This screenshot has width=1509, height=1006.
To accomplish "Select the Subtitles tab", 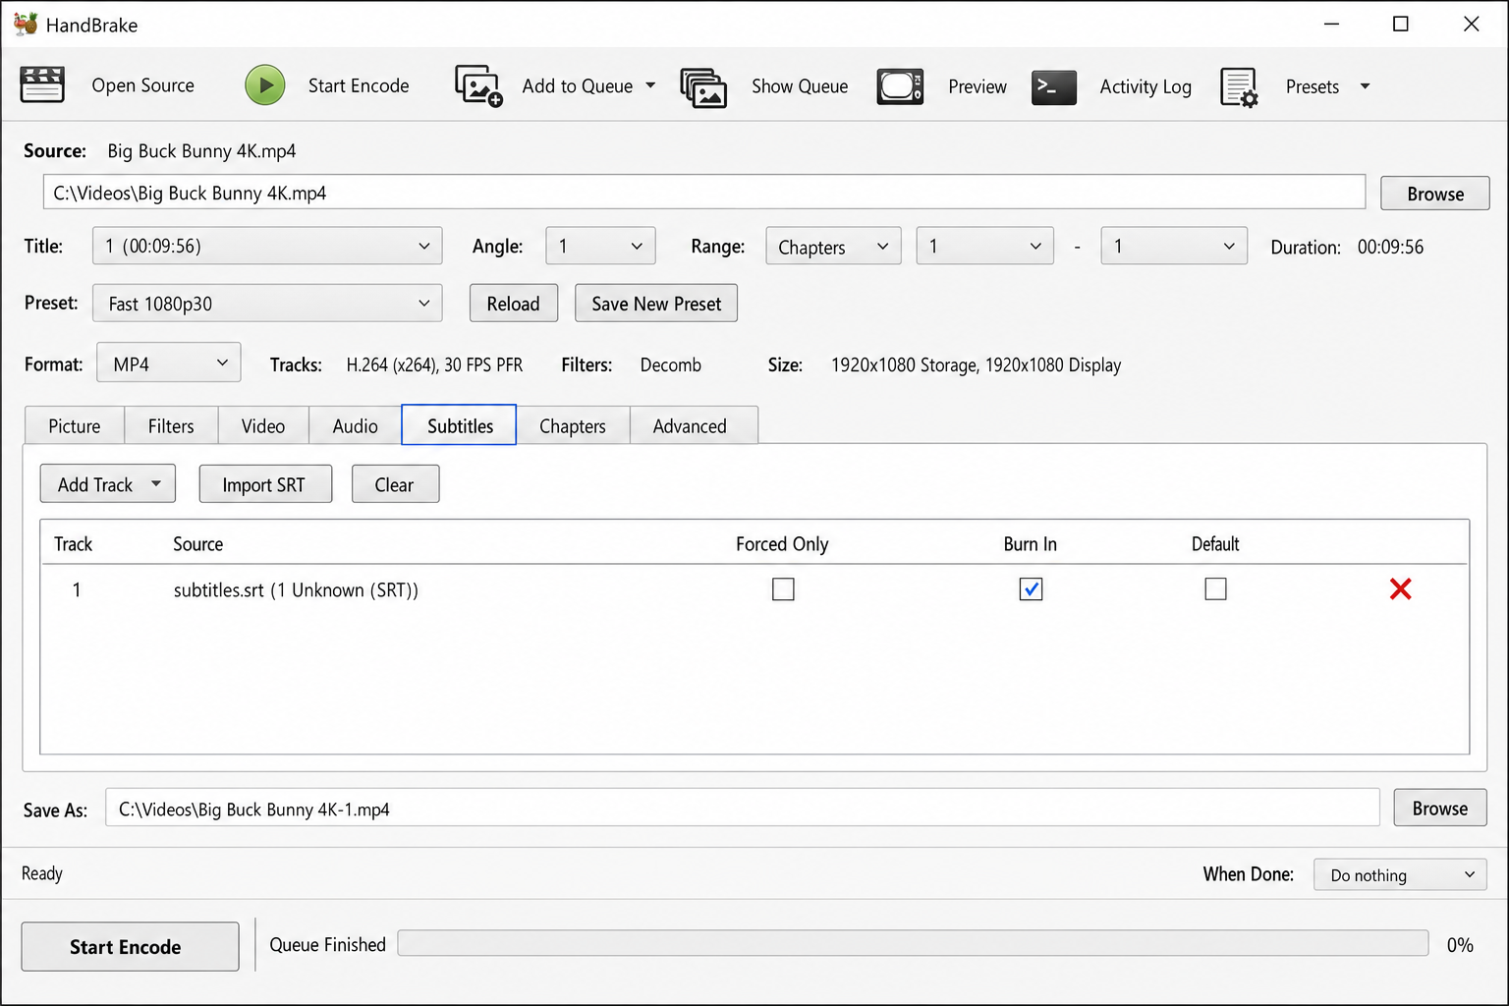I will click(460, 425).
